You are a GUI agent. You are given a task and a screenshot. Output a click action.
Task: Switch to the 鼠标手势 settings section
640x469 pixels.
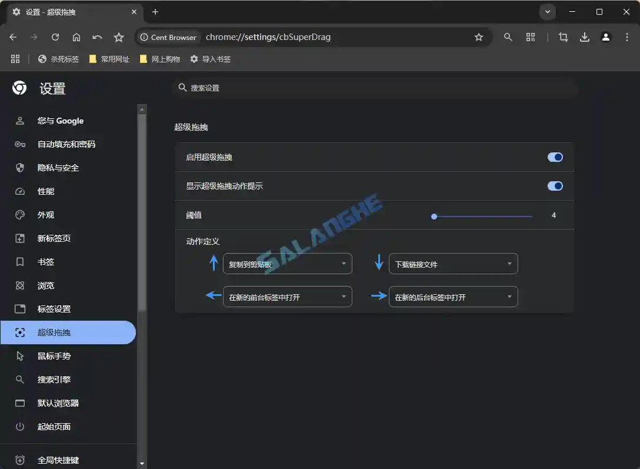click(54, 356)
